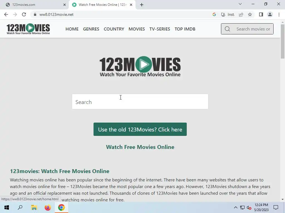This screenshot has width=285, height=213.
Task: Click the 123movies: Watch Free Movies Online title
Action: click(60, 171)
